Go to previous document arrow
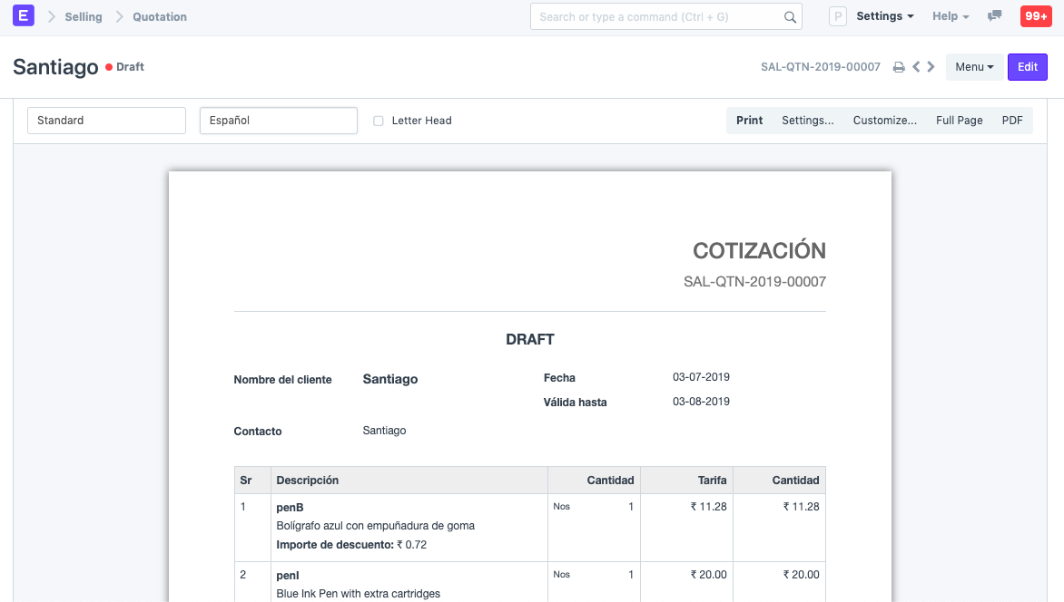The image size is (1064, 602). [916, 67]
